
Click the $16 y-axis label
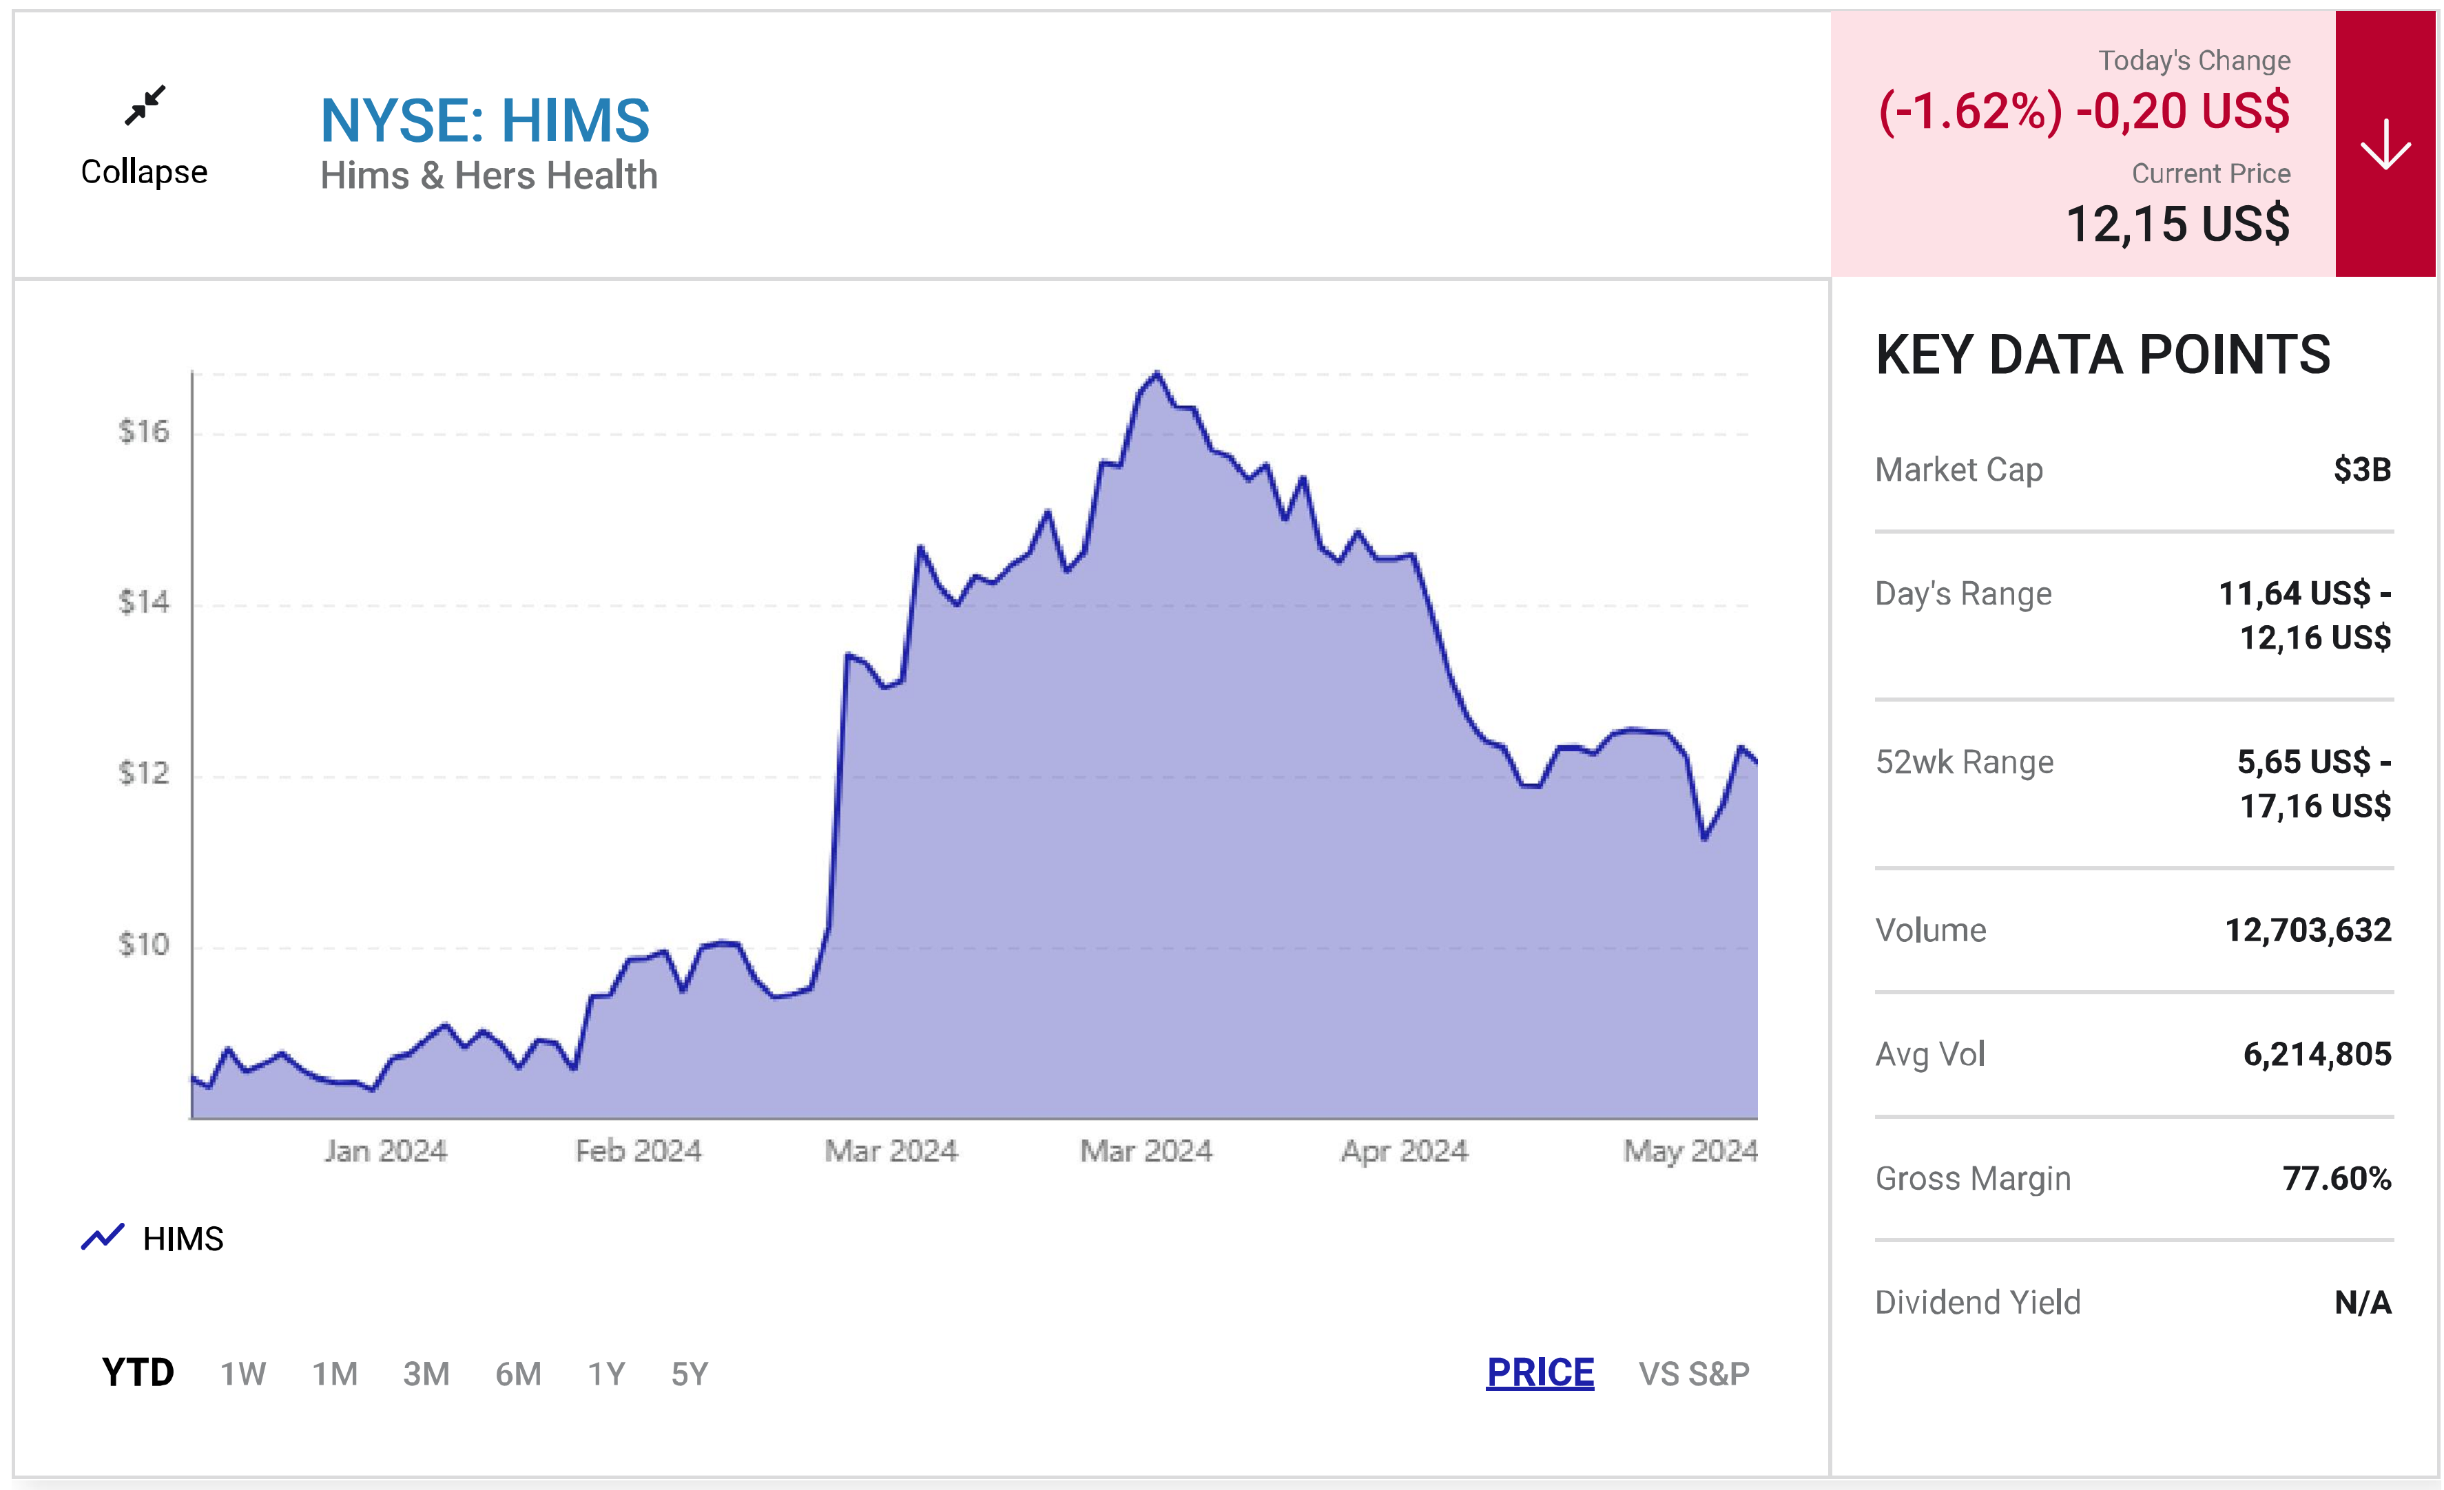144,431
